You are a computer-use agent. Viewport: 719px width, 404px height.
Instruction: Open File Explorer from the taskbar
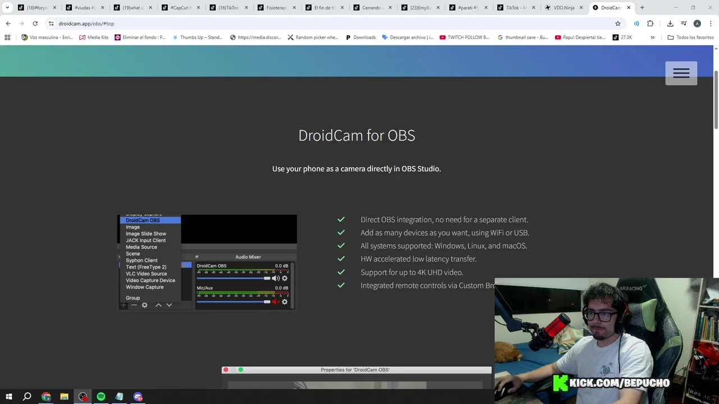tap(64, 397)
